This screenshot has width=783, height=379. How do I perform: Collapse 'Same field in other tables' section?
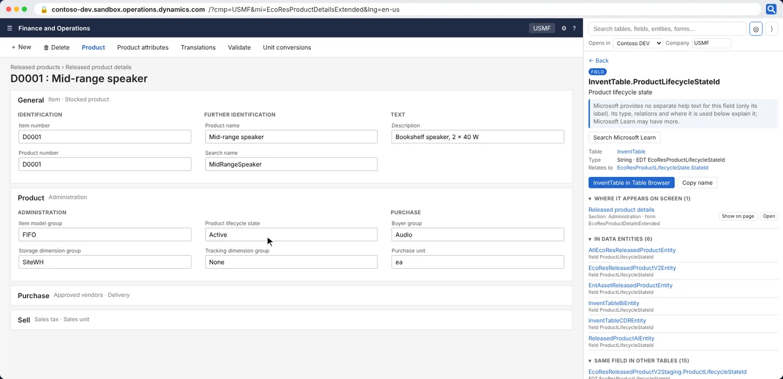[639, 361]
